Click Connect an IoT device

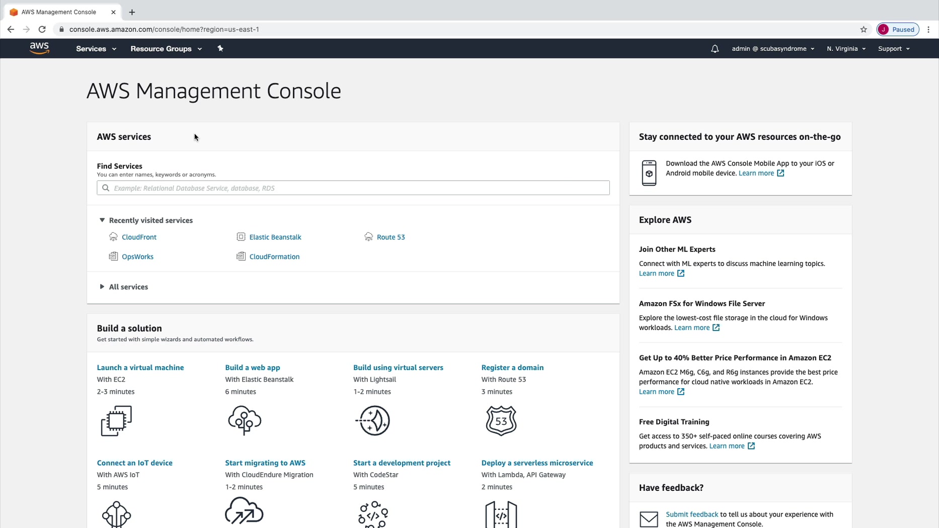click(x=134, y=463)
